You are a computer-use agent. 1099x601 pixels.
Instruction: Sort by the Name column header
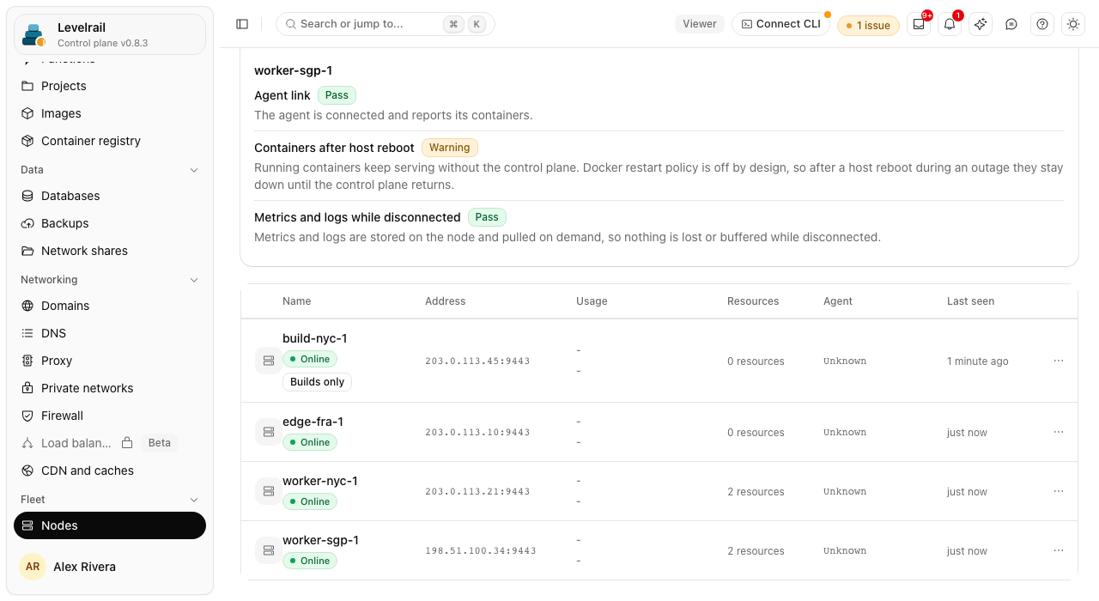point(296,301)
